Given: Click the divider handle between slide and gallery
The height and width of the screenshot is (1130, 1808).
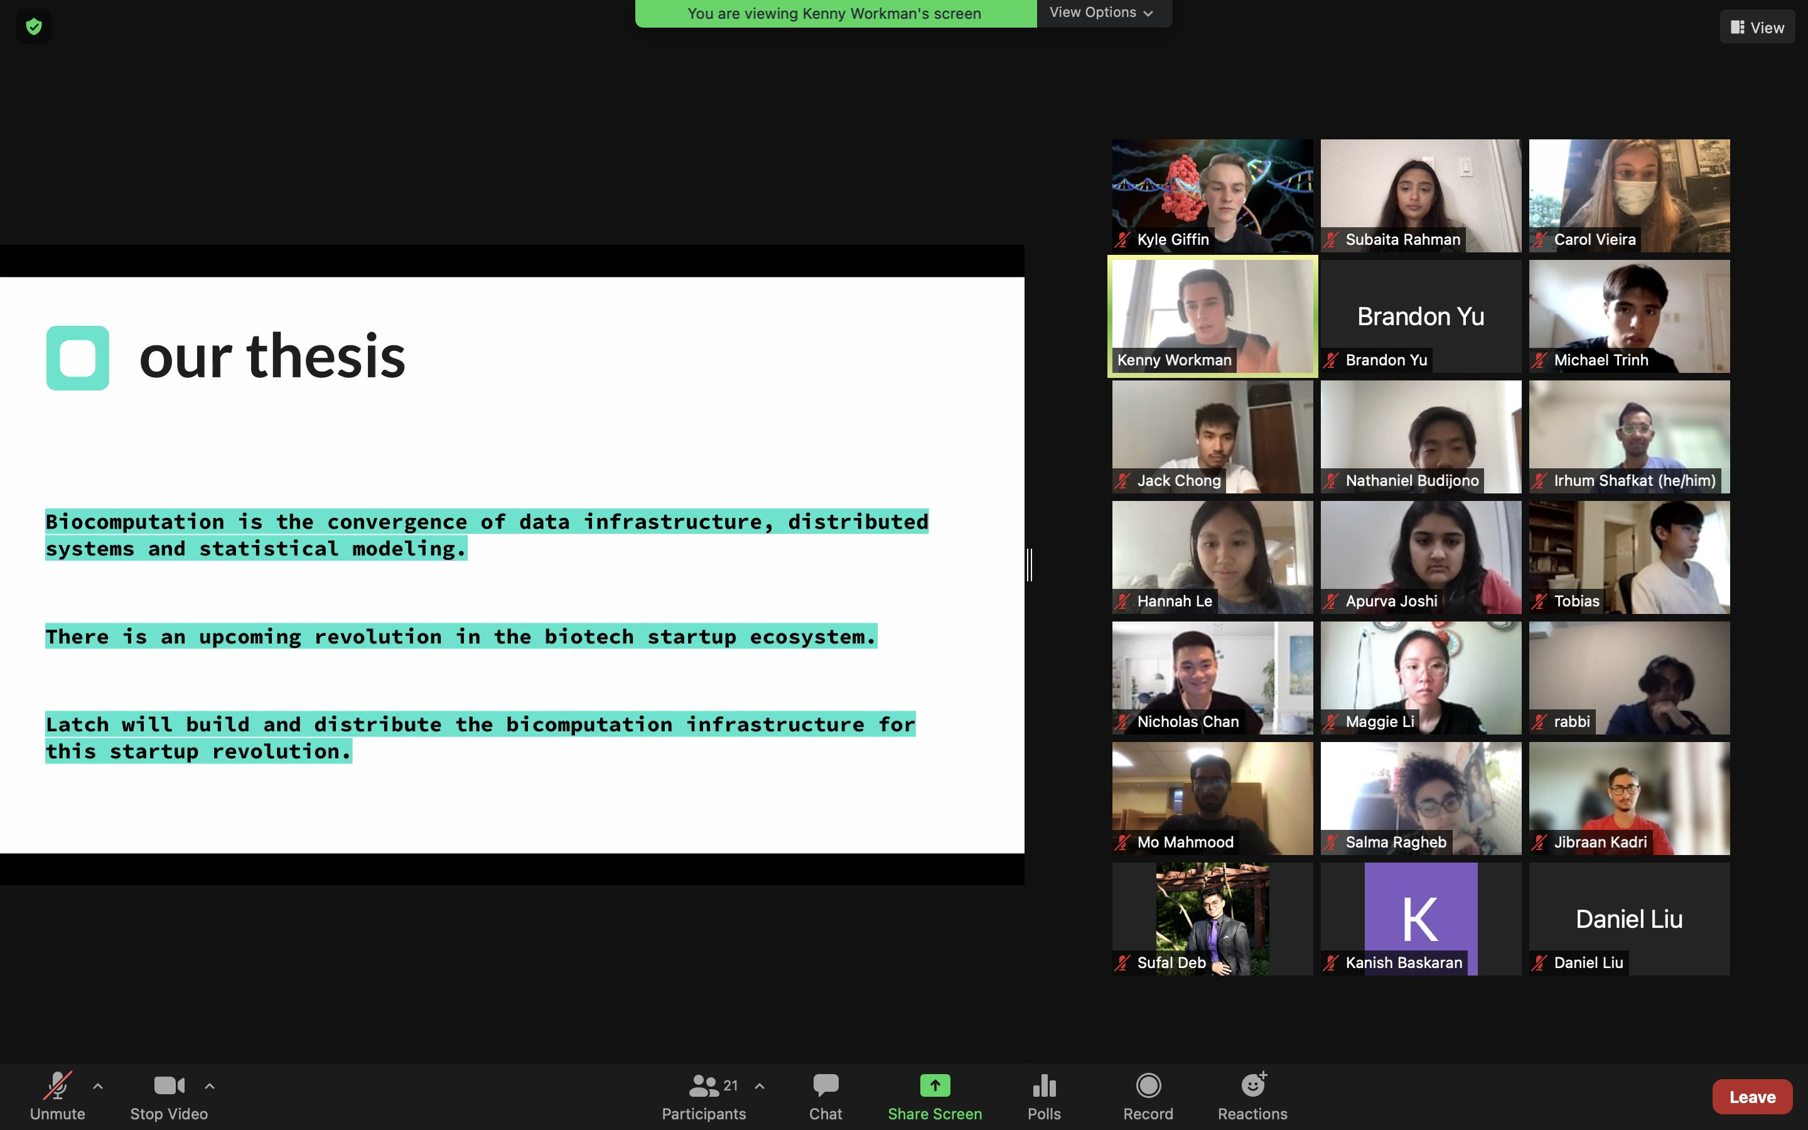Looking at the screenshot, I should click(1030, 564).
